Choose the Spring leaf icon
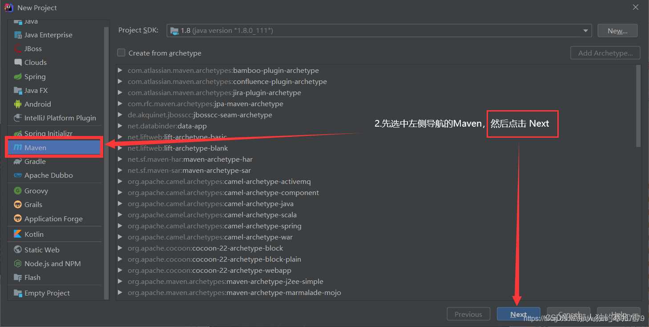 (18, 76)
